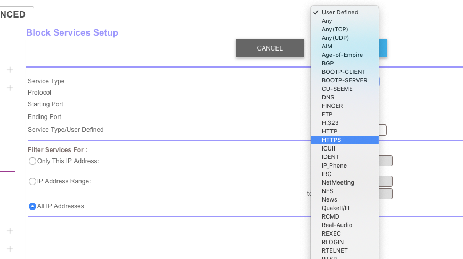The height and width of the screenshot is (259, 463).
Task: Choose the IP Address Range radio option
Action: point(33,181)
